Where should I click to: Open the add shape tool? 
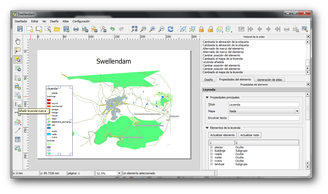18,122
